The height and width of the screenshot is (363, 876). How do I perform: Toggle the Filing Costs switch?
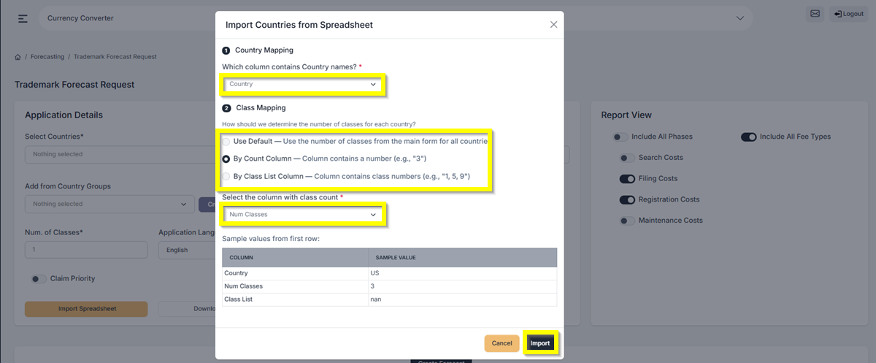coord(627,179)
